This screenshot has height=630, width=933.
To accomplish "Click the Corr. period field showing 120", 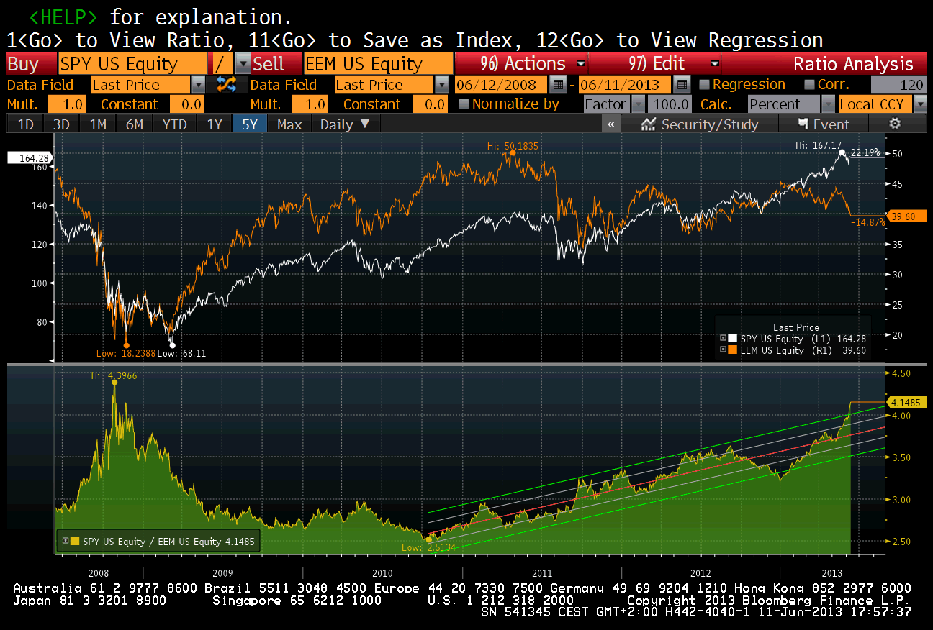I will [898, 84].
